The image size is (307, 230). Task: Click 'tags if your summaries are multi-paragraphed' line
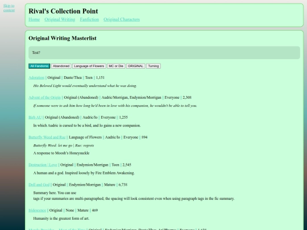click(x=134, y=199)
